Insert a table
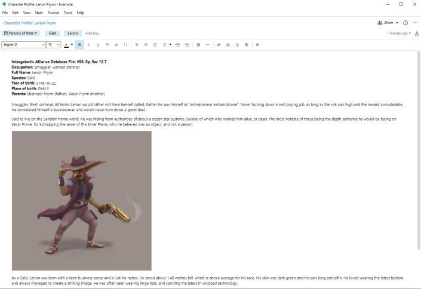This screenshot has height=289, width=421. (198, 45)
